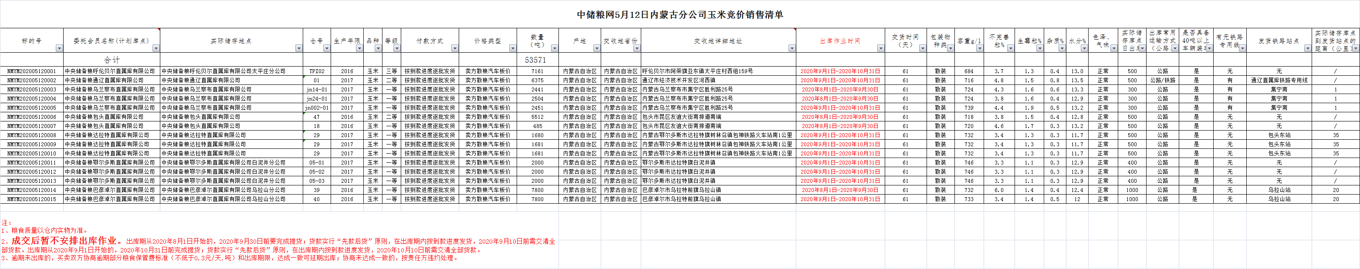Select warehouse number cell jn002-01
Screen dimensions: 1360x269
317,108
